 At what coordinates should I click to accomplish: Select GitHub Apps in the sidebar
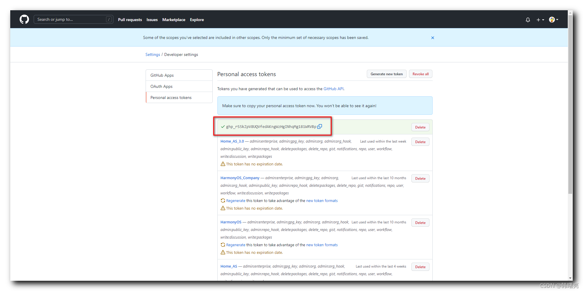[179, 75]
